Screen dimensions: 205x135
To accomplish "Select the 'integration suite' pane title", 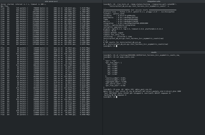I will 154,1.
